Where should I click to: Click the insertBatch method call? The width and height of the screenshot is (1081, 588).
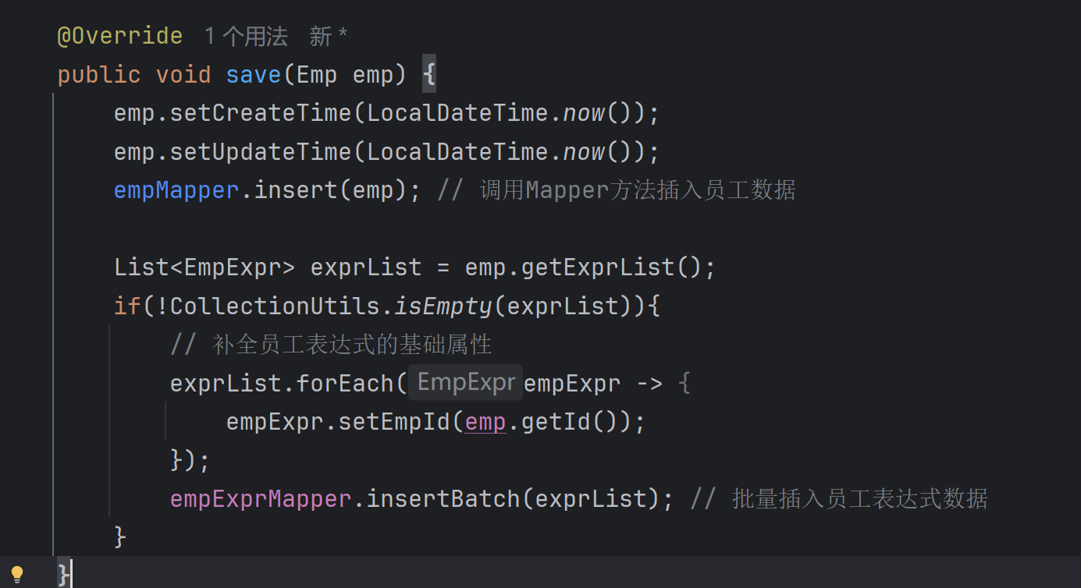coord(443,498)
